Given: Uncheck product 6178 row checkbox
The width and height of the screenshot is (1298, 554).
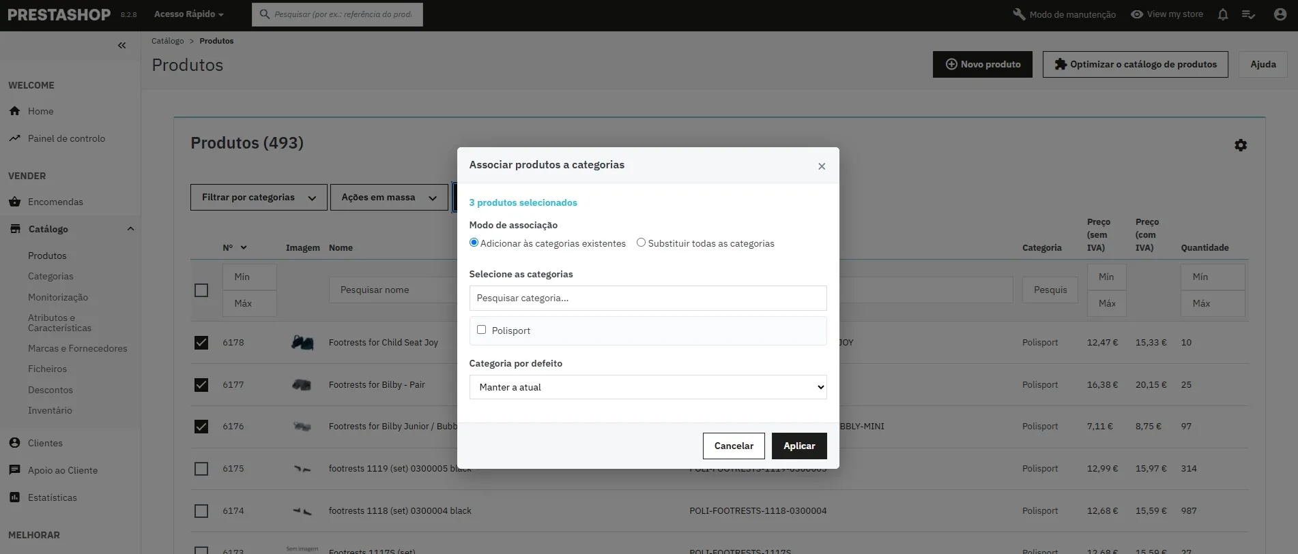Looking at the screenshot, I should click(201, 343).
